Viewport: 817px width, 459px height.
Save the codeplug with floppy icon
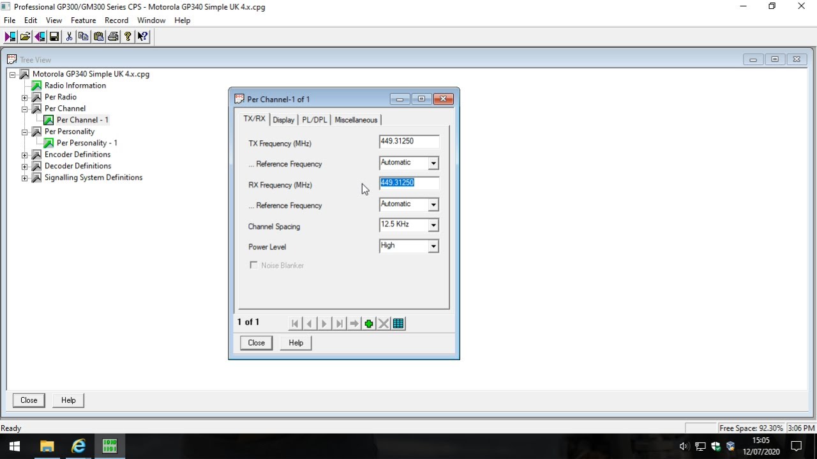54,36
